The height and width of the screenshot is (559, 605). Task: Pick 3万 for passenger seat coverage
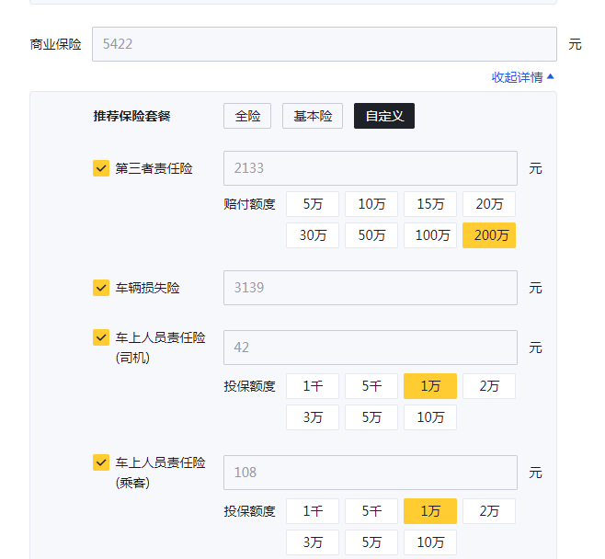[313, 542]
